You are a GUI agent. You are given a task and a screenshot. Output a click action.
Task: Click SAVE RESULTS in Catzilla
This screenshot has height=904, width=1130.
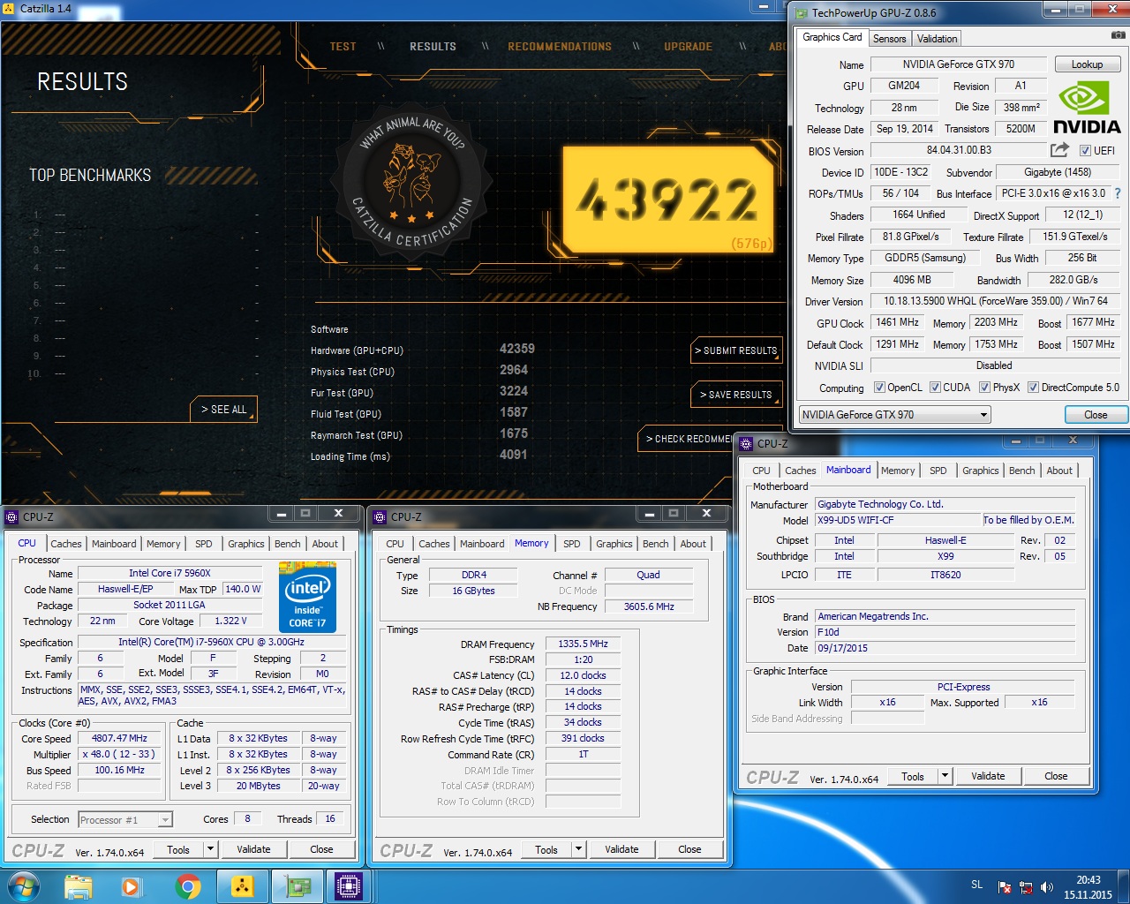[x=737, y=395]
